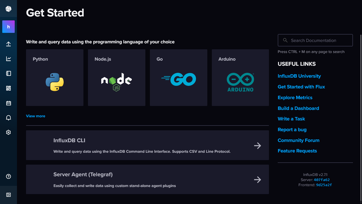
Task: Open the Load Data upload icon
Action: pyautogui.click(x=8, y=44)
